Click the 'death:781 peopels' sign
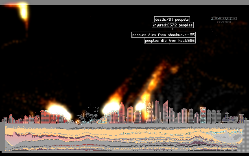Image resolution: width=249 pixels, height=156 pixels. 172,19
